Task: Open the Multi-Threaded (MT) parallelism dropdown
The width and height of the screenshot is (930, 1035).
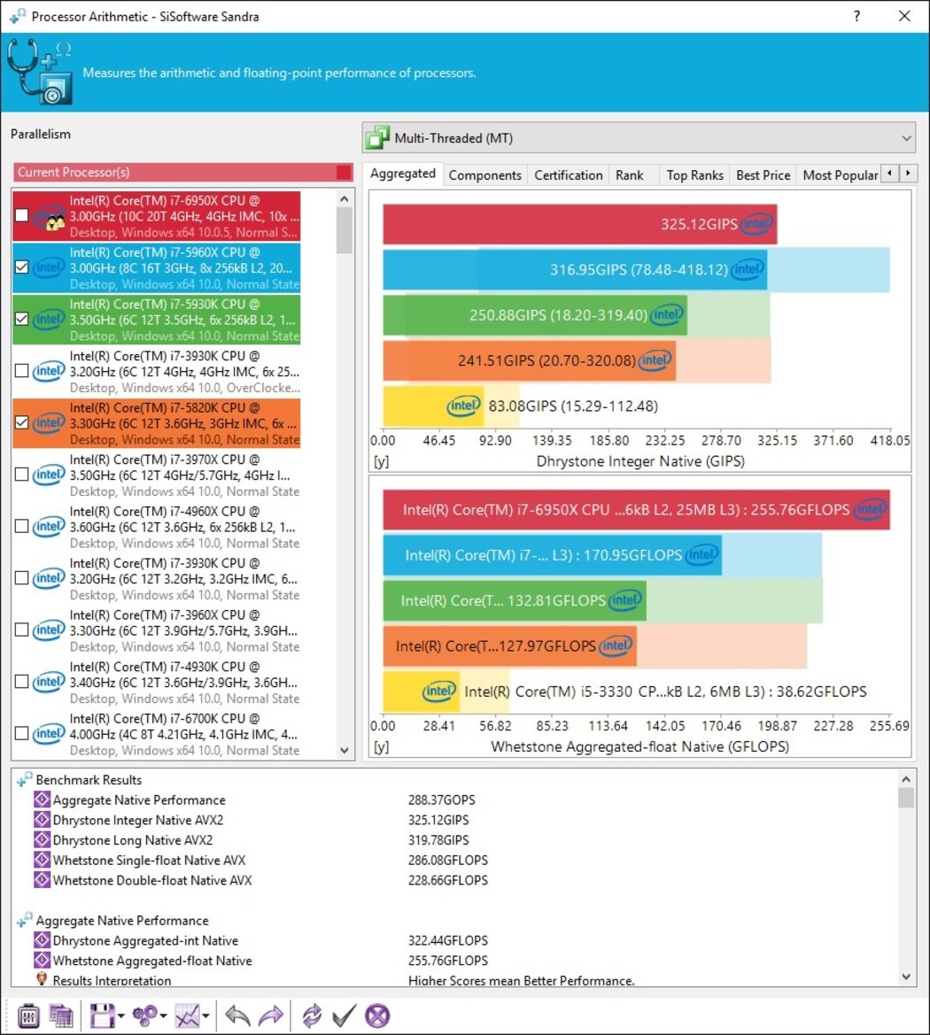Action: pyautogui.click(x=639, y=138)
